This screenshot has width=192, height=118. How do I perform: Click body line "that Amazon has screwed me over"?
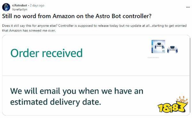pyautogui.click(x=29, y=30)
